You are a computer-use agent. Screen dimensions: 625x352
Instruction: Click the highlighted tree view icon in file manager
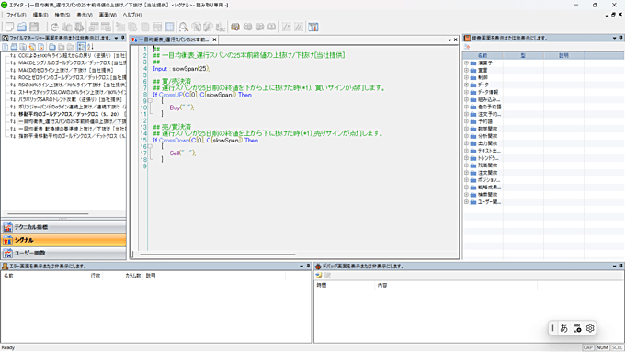tap(81, 47)
